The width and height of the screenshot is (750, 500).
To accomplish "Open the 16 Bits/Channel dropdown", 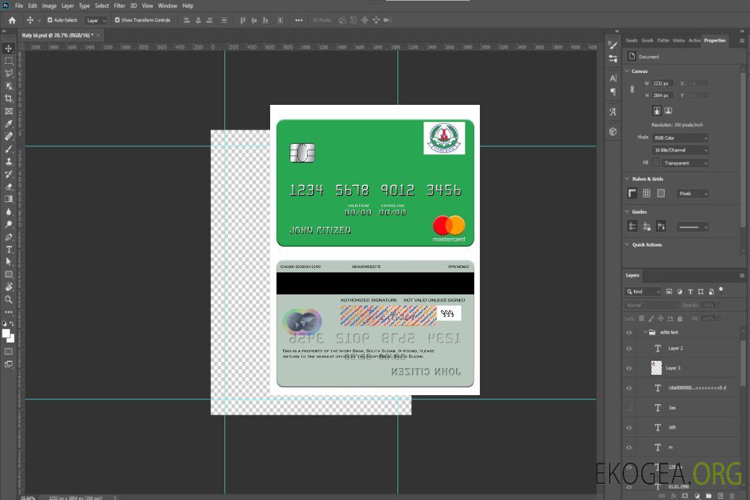I will click(680, 150).
